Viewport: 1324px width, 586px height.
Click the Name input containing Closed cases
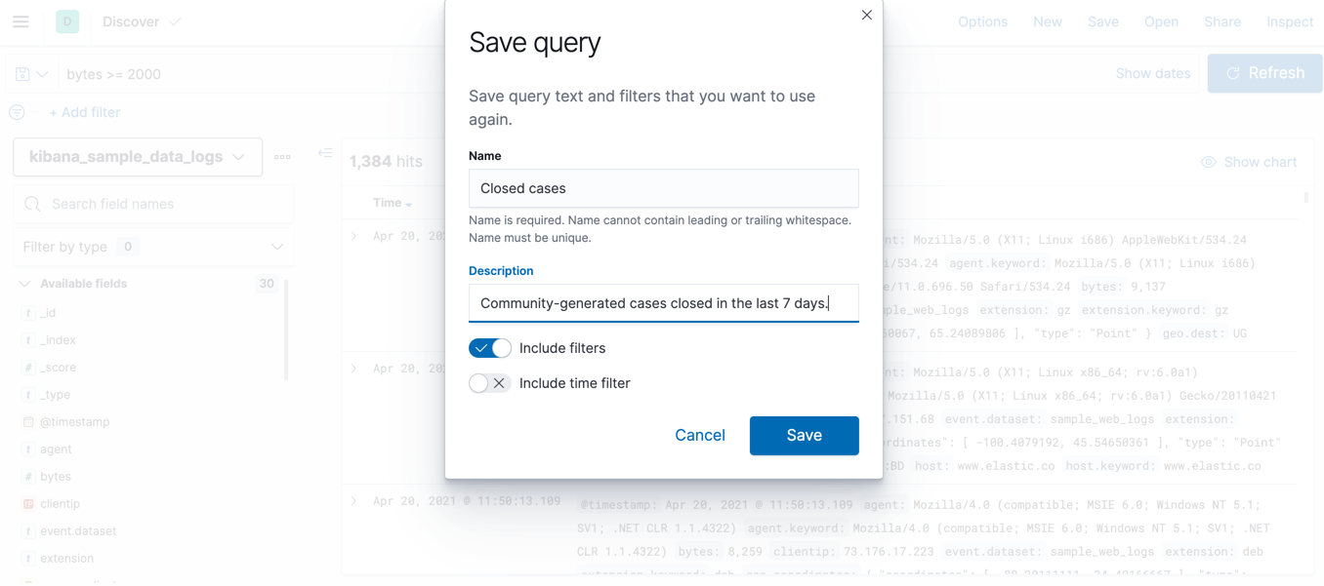tap(663, 188)
